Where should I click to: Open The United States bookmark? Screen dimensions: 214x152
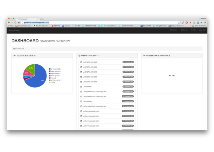109,26
